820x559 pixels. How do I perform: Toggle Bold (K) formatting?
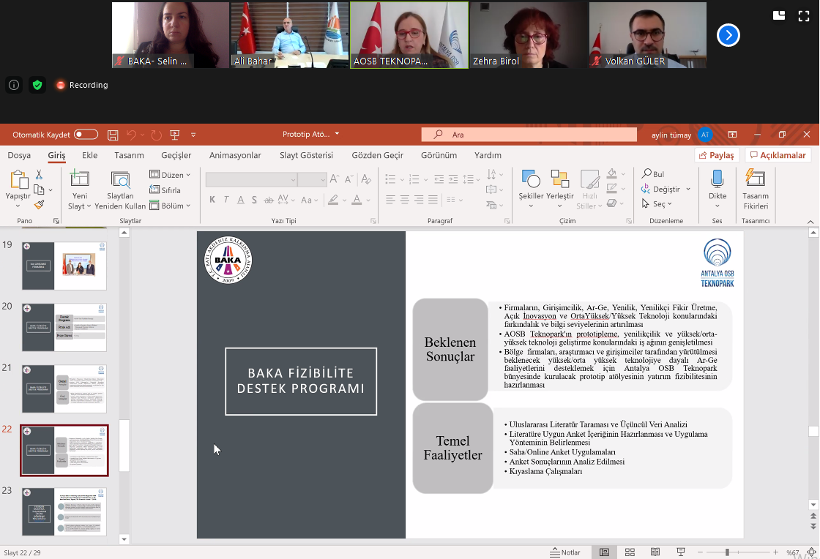212,200
